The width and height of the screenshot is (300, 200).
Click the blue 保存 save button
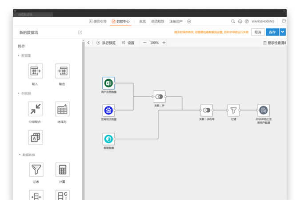click(272, 32)
